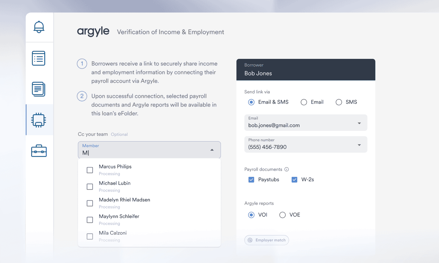Check the Michael Lubin checkbox
This screenshot has height=263, width=439.
tap(90, 187)
